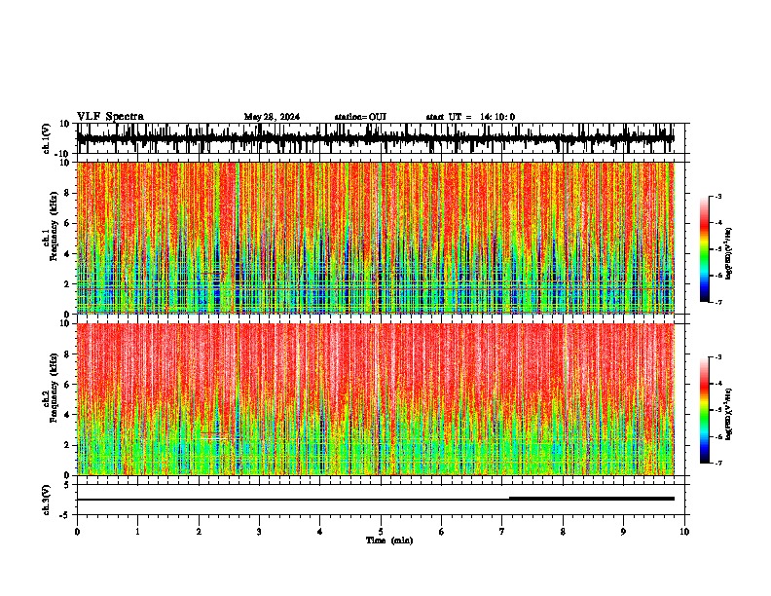Click the upper colorbar log(PSD) unit label
Screen dimensions: 771x596
pos(728,254)
